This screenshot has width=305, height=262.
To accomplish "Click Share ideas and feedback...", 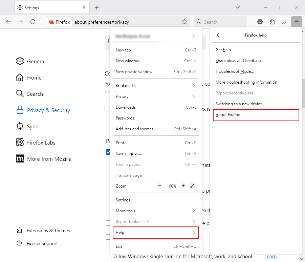I will point(256,61).
